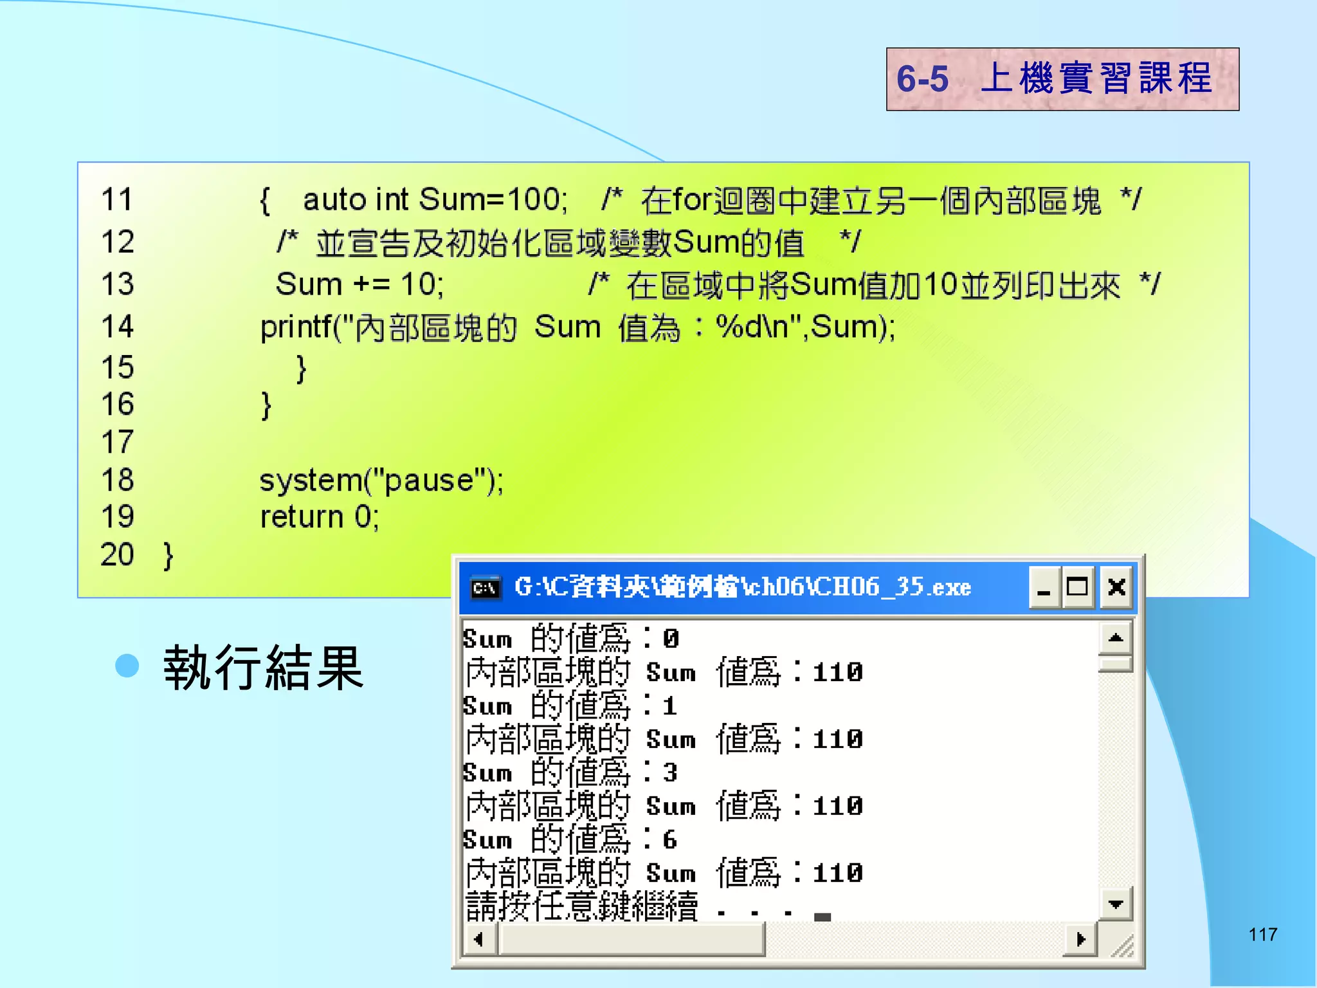Click code line 13 'Sum += 10;'

click(x=360, y=284)
